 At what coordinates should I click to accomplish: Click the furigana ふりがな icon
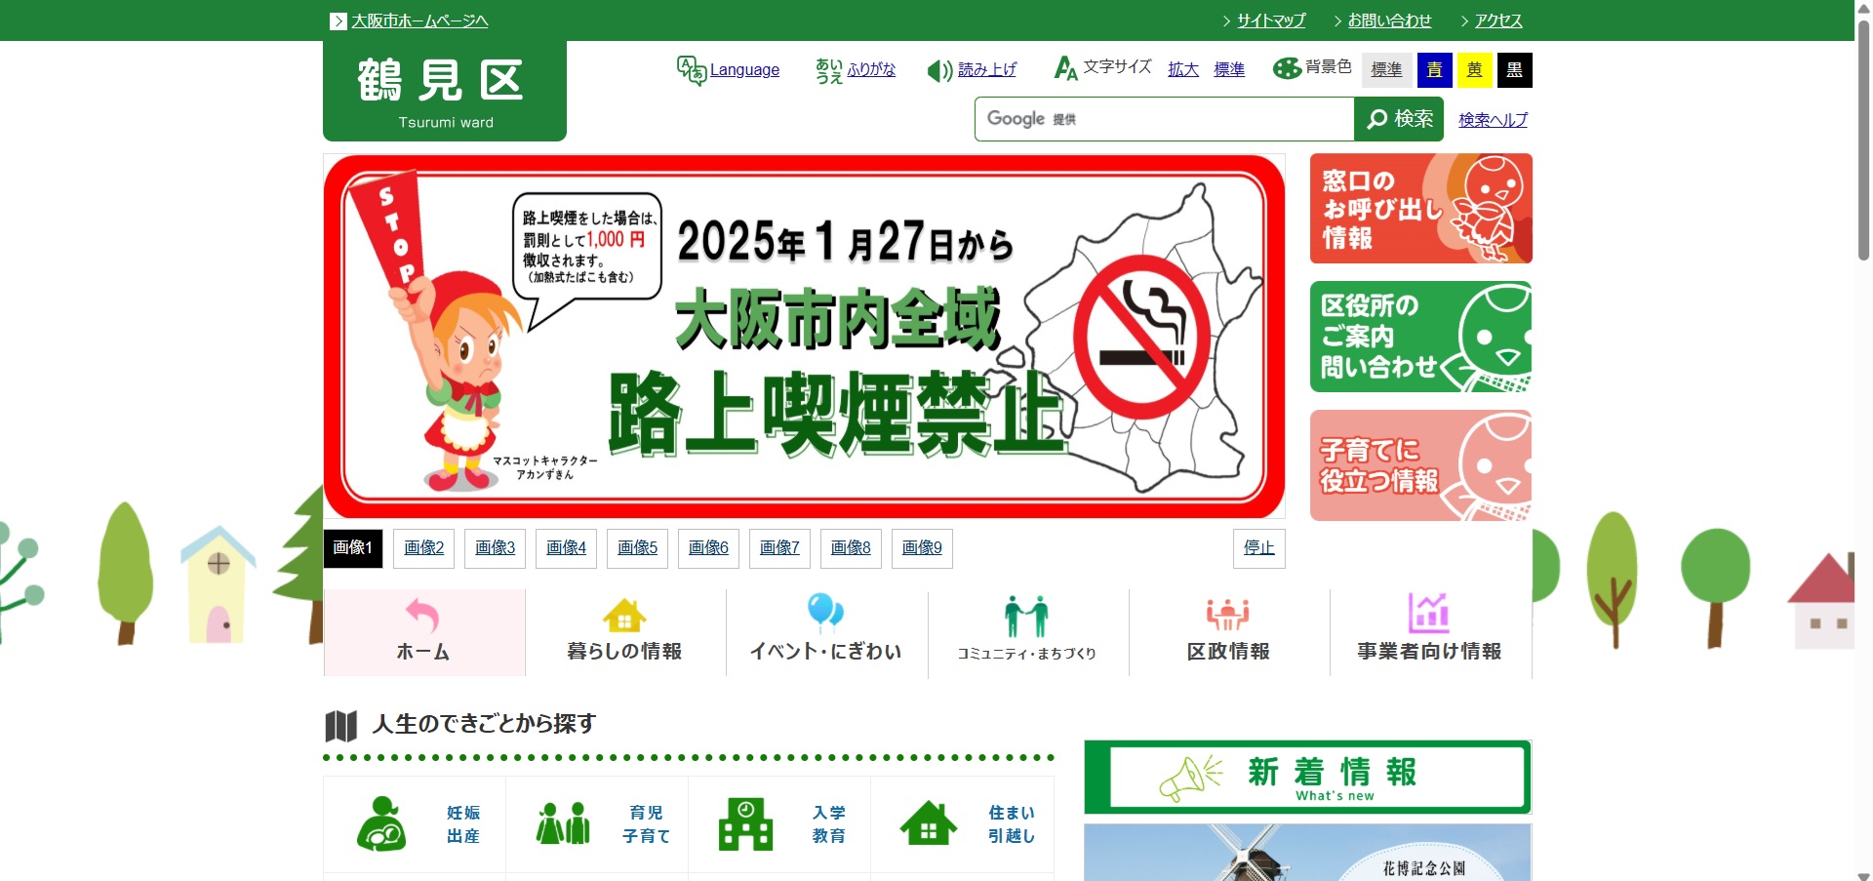[829, 70]
